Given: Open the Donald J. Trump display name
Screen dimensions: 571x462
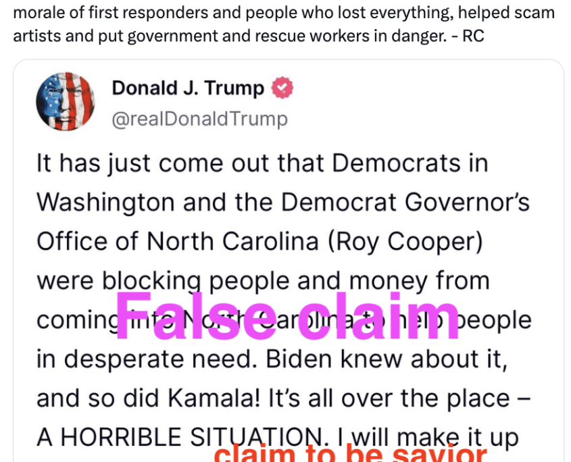Looking at the screenshot, I should (x=188, y=88).
